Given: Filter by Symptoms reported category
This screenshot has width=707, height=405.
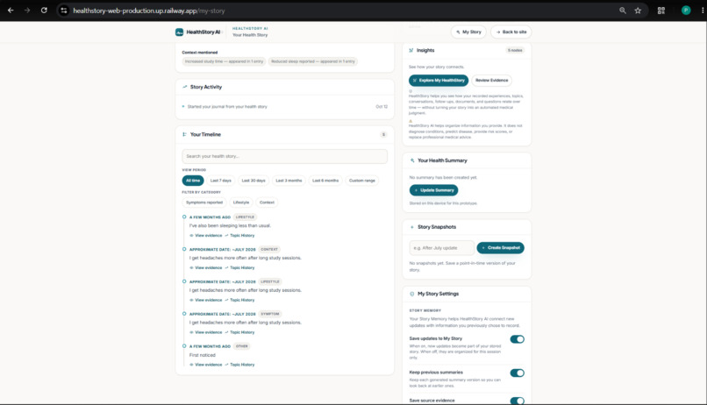Looking at the screenshot, I should (204, 202).
